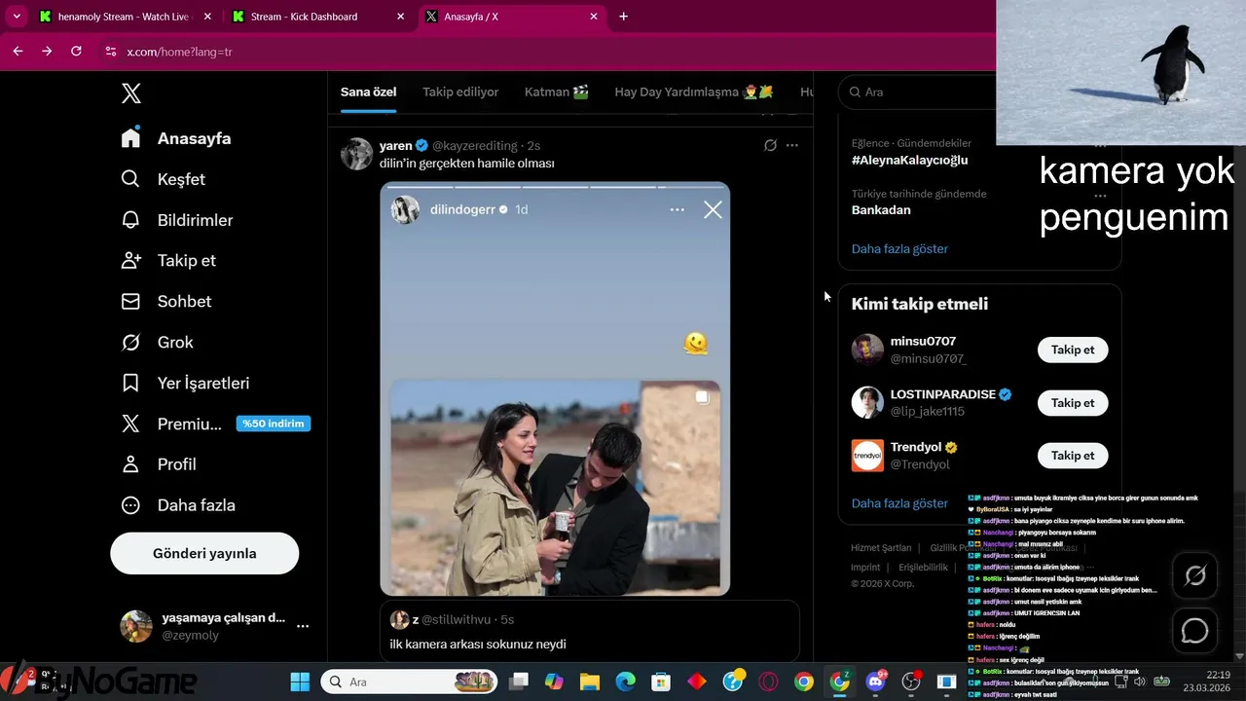Viewport: 1246px width, 701px height.
Task: Open Trendyol profile avatar
Action: click(867, 455)
